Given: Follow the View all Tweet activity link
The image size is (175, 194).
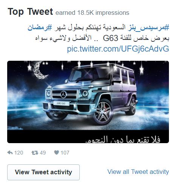Looking at the screenshot, I should point(138,172).
